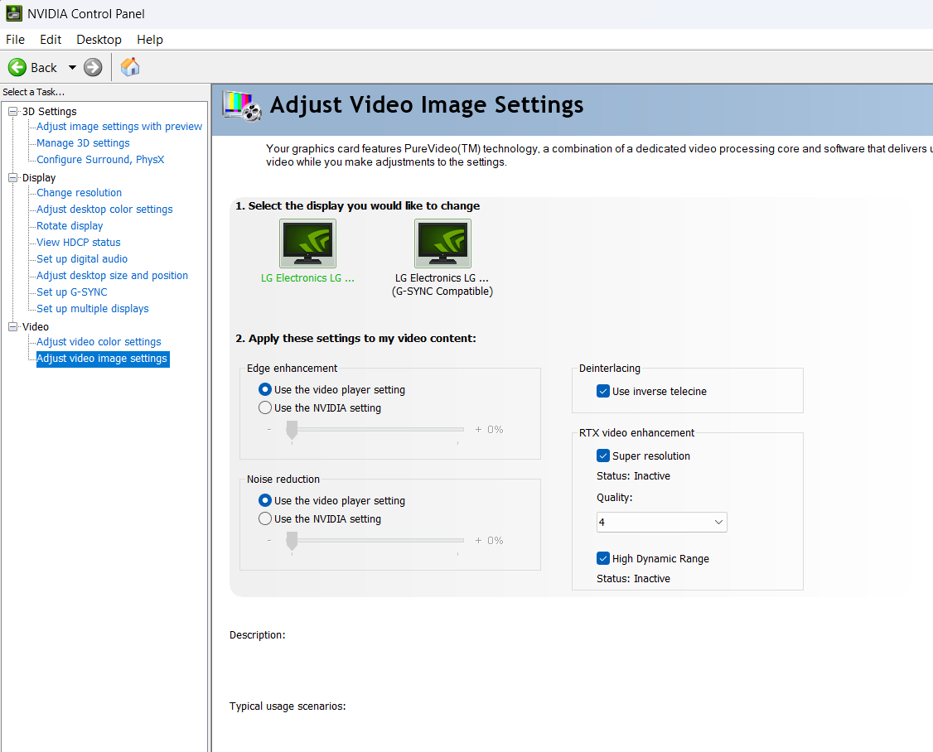
Task: Open Rotate display page
Action: 70,226
